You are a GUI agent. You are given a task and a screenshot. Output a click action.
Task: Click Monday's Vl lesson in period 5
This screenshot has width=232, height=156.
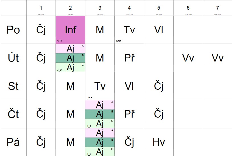(x=159, y=30)
